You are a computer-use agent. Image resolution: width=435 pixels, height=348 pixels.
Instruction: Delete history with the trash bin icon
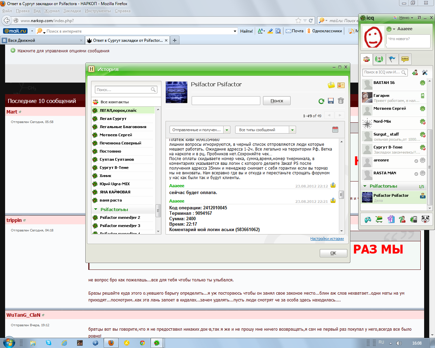[341, 101]
